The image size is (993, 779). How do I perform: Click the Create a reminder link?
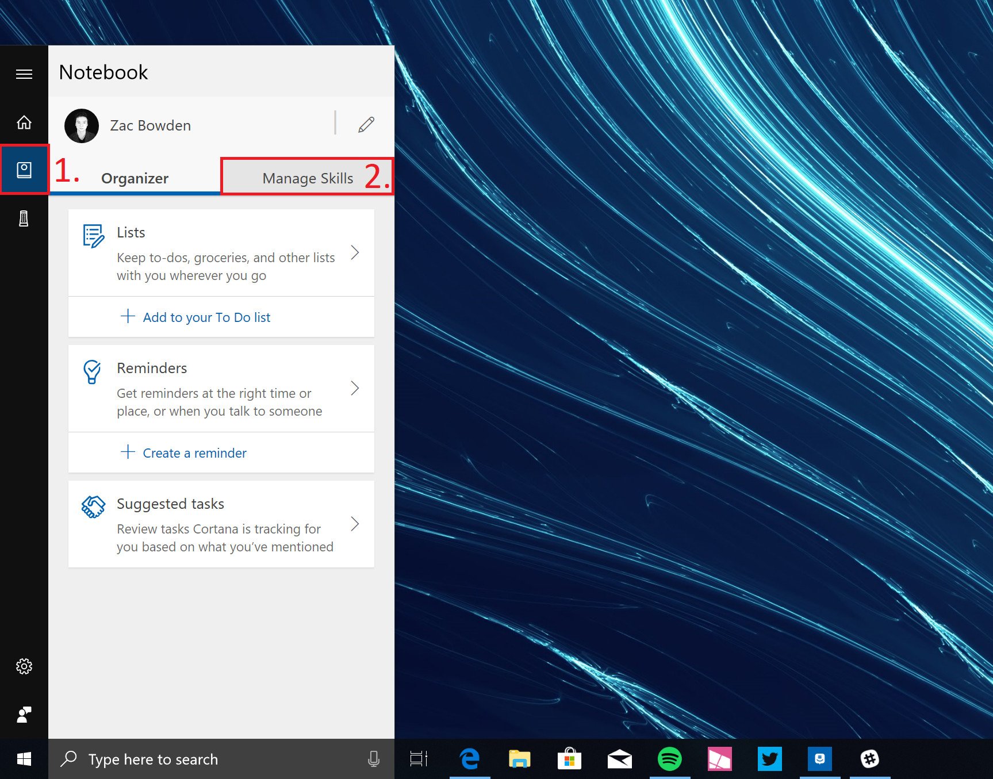pyautogui.click(x=194, y=453)
